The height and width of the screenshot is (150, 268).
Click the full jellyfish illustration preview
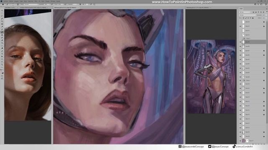[x=211, y=77]
